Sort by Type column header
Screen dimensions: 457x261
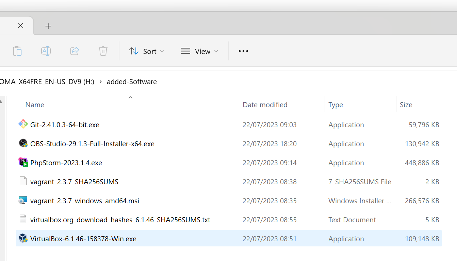[336, 105]
